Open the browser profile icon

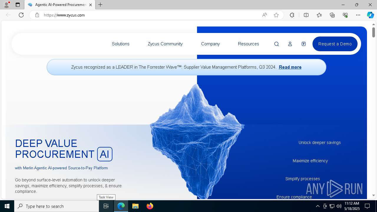[6, 5]
